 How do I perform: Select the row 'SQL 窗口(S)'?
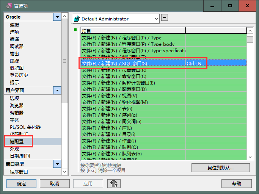(164, 63)
